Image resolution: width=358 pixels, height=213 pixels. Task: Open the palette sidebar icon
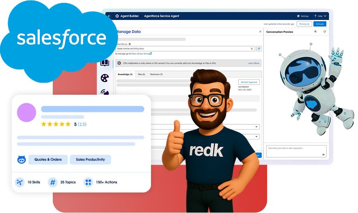105,78
